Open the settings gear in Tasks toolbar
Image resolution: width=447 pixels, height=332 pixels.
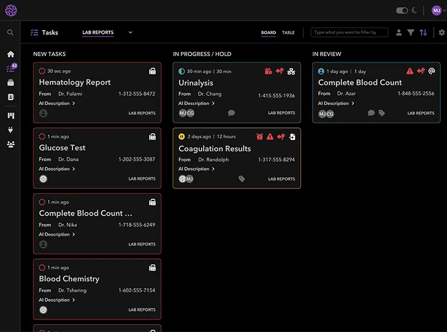(442, 33)
